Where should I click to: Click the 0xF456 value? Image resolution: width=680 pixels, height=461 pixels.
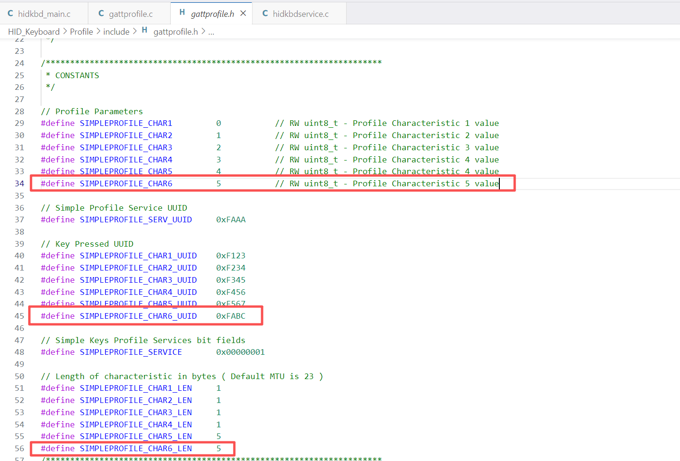click(x=231, y=292)
